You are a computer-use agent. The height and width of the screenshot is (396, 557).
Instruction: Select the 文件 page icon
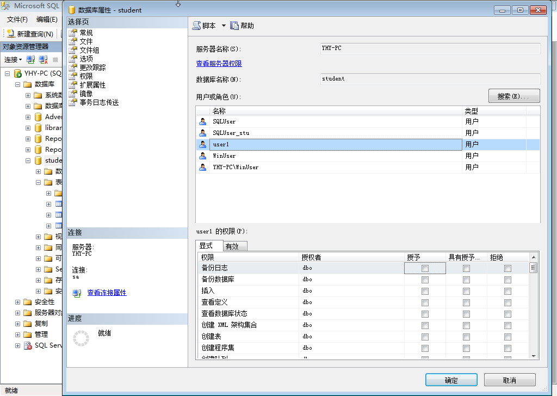tap(73, 41)
